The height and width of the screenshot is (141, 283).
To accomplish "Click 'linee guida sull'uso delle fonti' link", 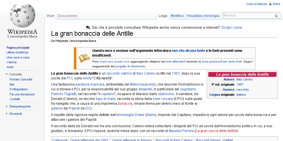I will [222, 61].
